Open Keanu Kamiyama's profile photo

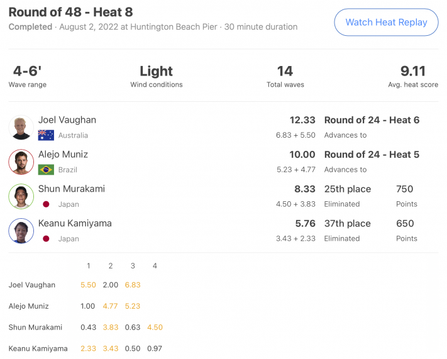pos(21,231)
